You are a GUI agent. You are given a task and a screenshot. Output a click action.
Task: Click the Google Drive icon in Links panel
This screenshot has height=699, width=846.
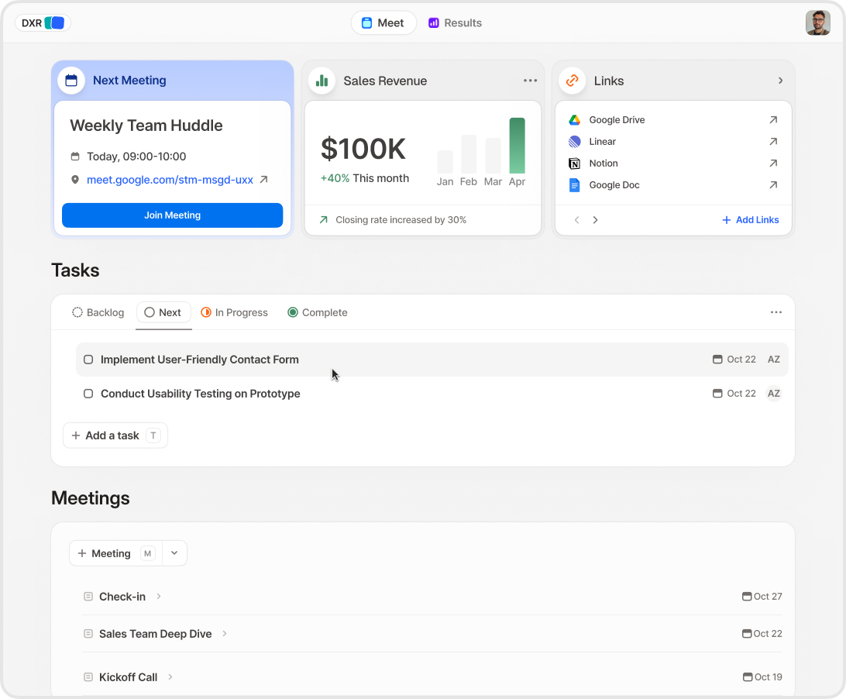click(574, 119)
